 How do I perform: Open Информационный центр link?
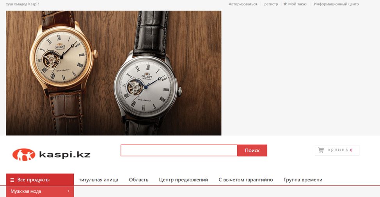[x=336, y=4]
